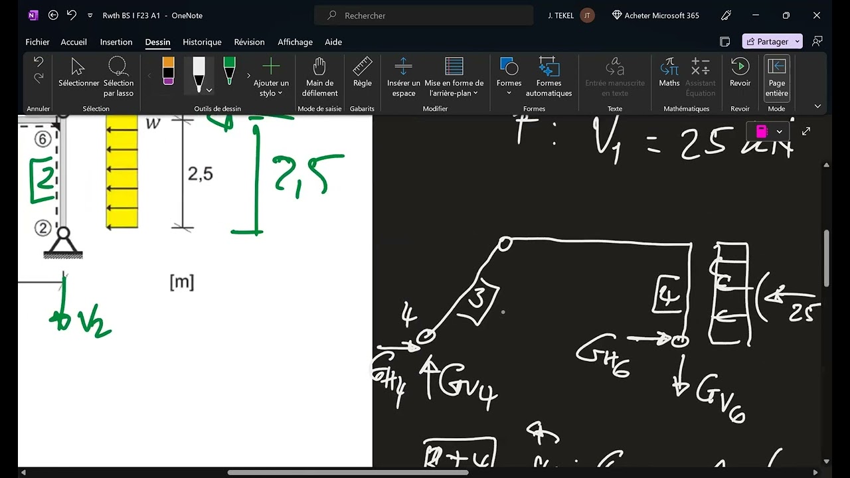Open the pen ink settings icon in the title bar
This screenshot has width=850, height=478.
[x=726, y=15]
